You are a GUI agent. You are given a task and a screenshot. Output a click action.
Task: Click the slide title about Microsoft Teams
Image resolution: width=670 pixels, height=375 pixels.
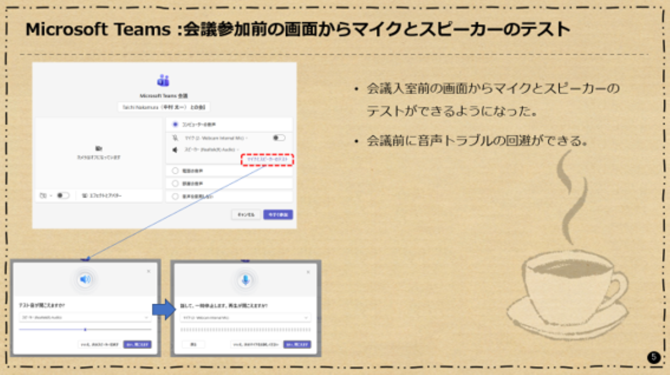point(298,30)
